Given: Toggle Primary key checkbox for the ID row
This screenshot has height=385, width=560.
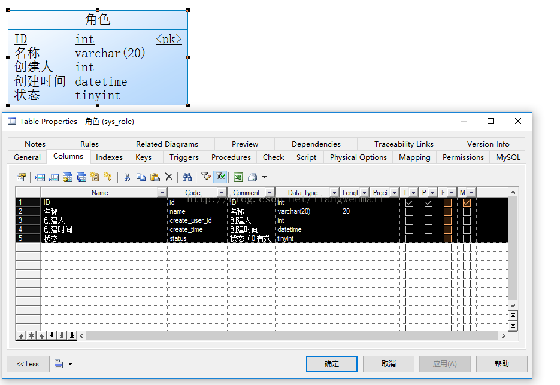Looking at the screenshot, I should tap(429, 202).
